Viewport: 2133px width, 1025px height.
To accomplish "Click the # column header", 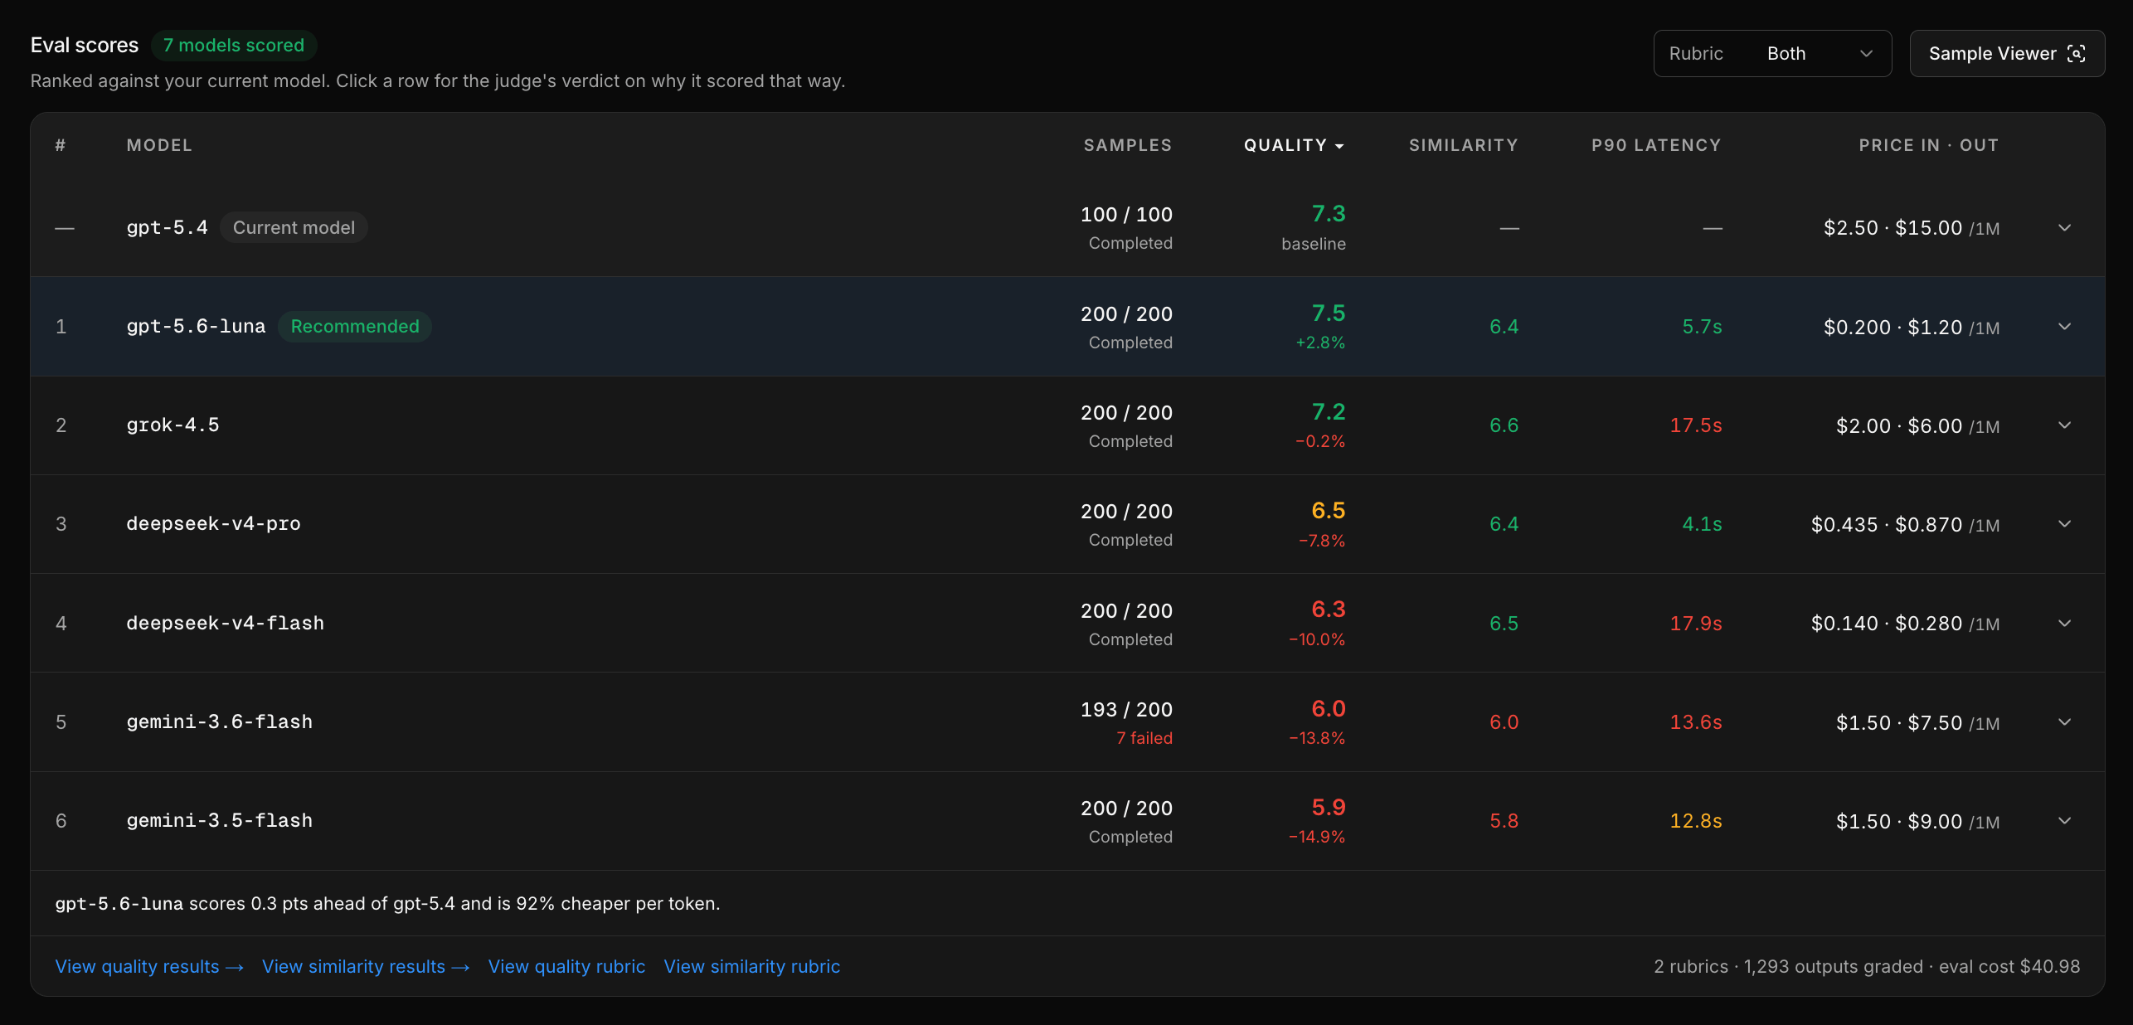I will (x=61, y=145).
